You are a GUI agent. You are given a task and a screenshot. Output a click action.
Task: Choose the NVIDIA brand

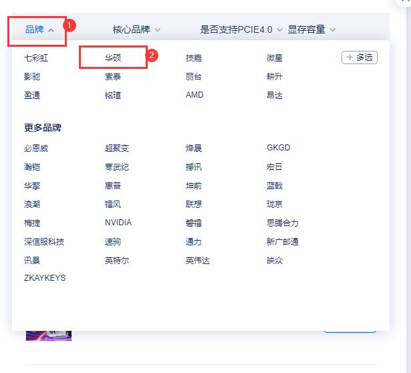(x=118, y=223)
